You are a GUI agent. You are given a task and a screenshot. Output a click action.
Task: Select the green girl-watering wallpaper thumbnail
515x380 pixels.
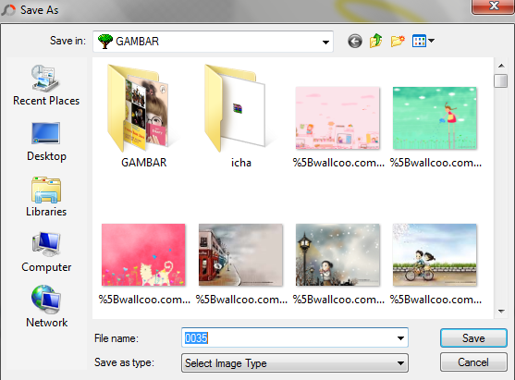435,118
